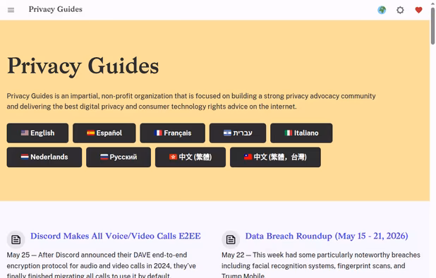Select the Italiano language button
The width and height of the screenshot is (436, 278).
point(301,133)
